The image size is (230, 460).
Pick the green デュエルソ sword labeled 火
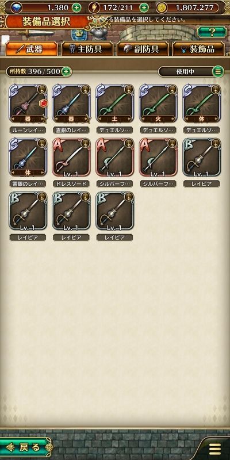coord(158,103)
